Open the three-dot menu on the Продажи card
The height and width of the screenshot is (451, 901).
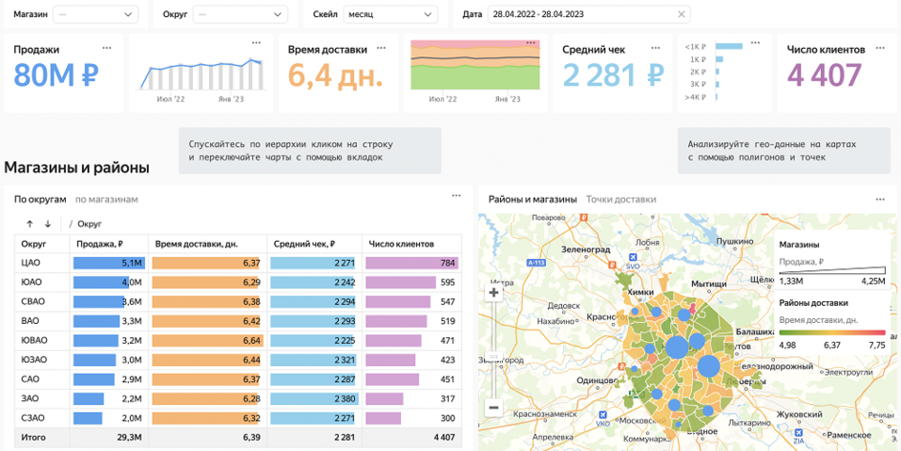[107, 48]
